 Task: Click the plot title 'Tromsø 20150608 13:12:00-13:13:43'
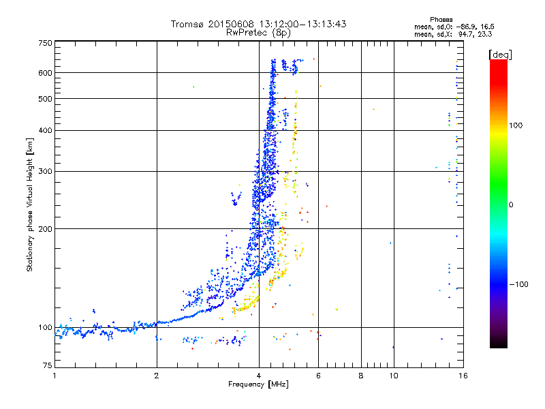coord(258,24)
